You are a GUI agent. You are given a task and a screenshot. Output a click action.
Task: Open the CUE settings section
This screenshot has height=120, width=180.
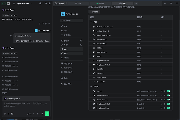coord(72,49)
